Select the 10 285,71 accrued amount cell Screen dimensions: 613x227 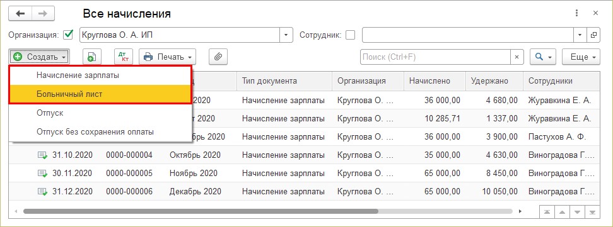(x=441, y=119)
